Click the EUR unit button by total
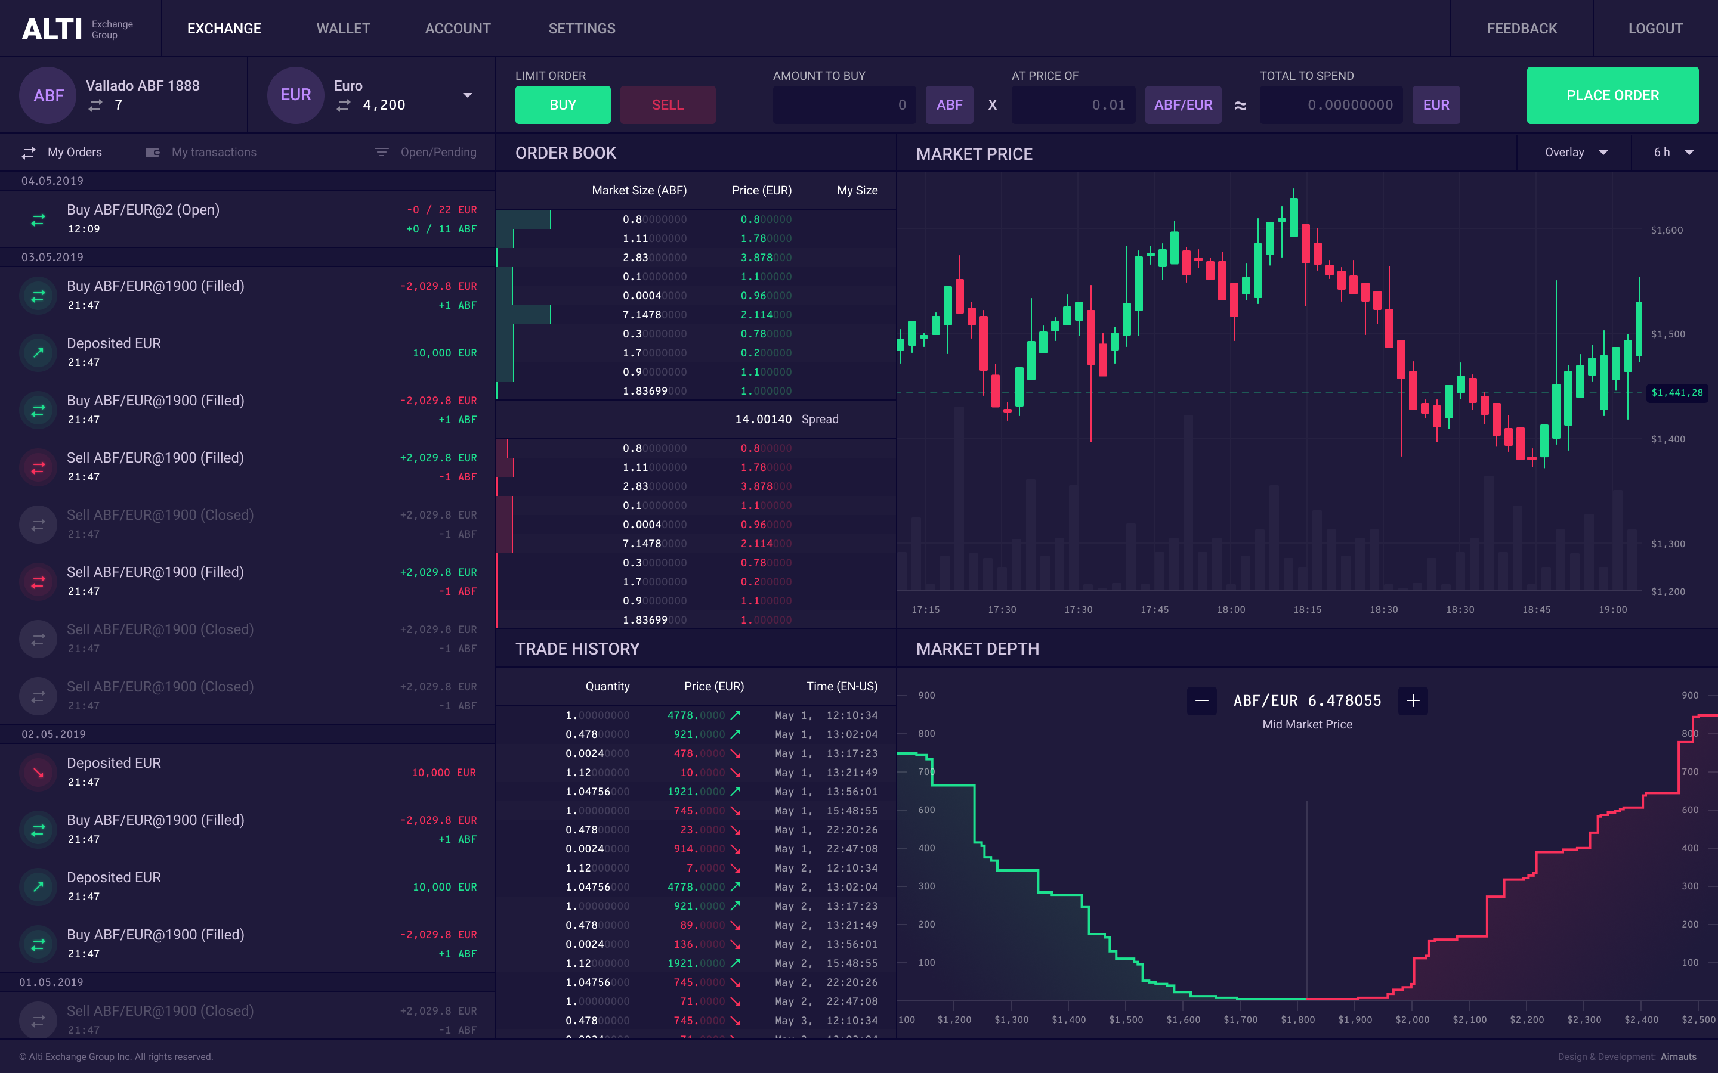Viewport: 1718px width, 1073px height. point(1436,105)
